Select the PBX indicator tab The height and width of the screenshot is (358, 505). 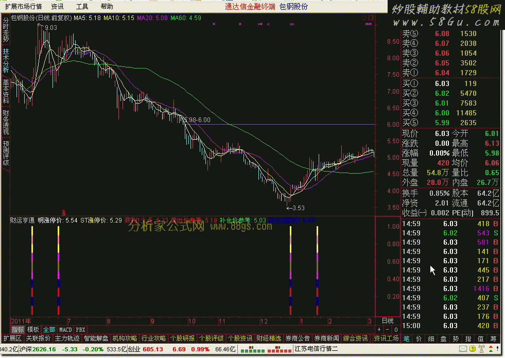[x=80, y=330]
